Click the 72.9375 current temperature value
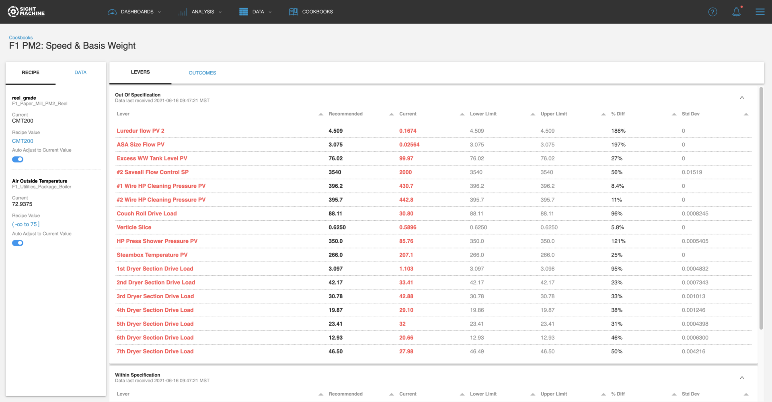 22,204
